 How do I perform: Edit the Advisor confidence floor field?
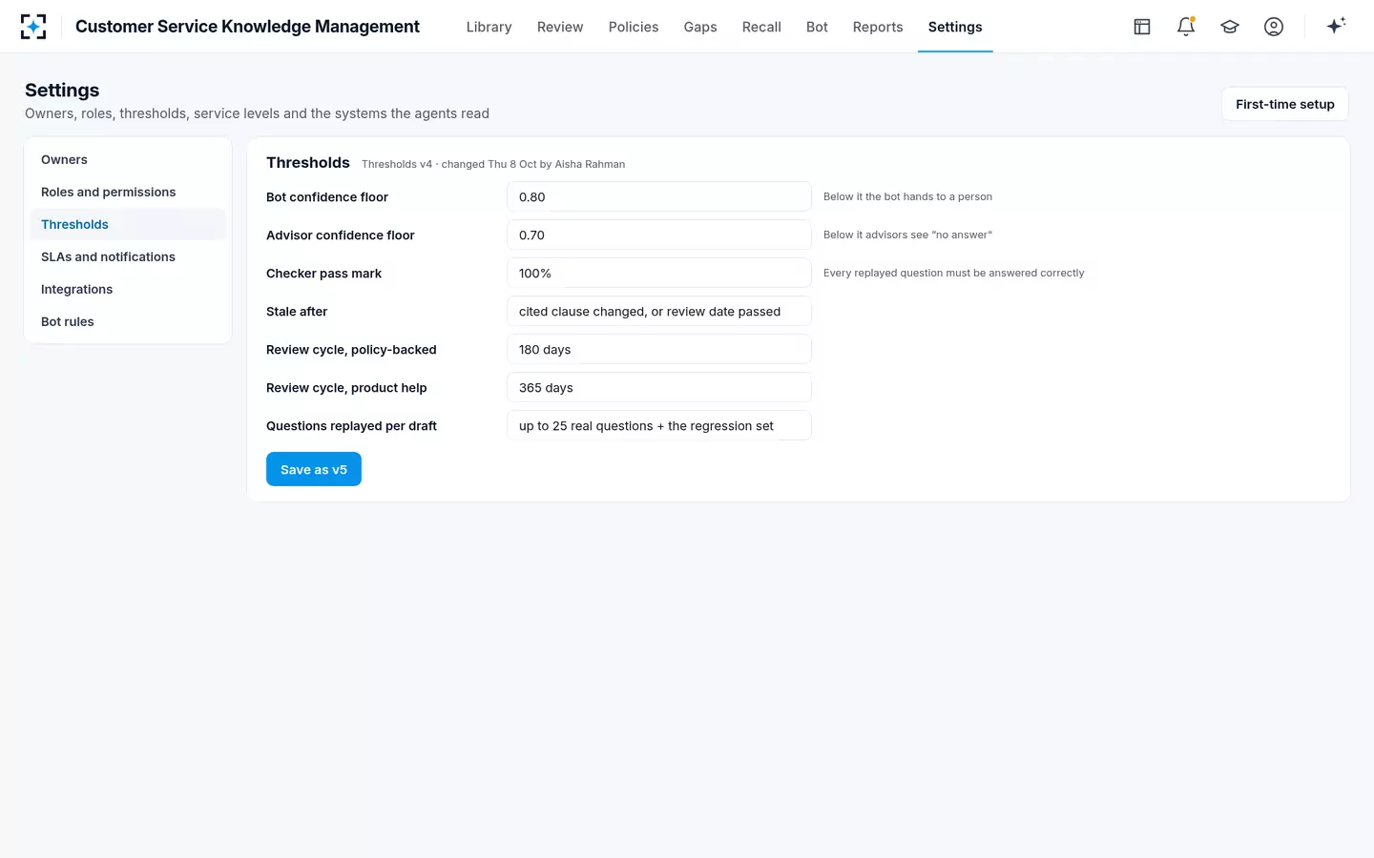coord(658,235)
